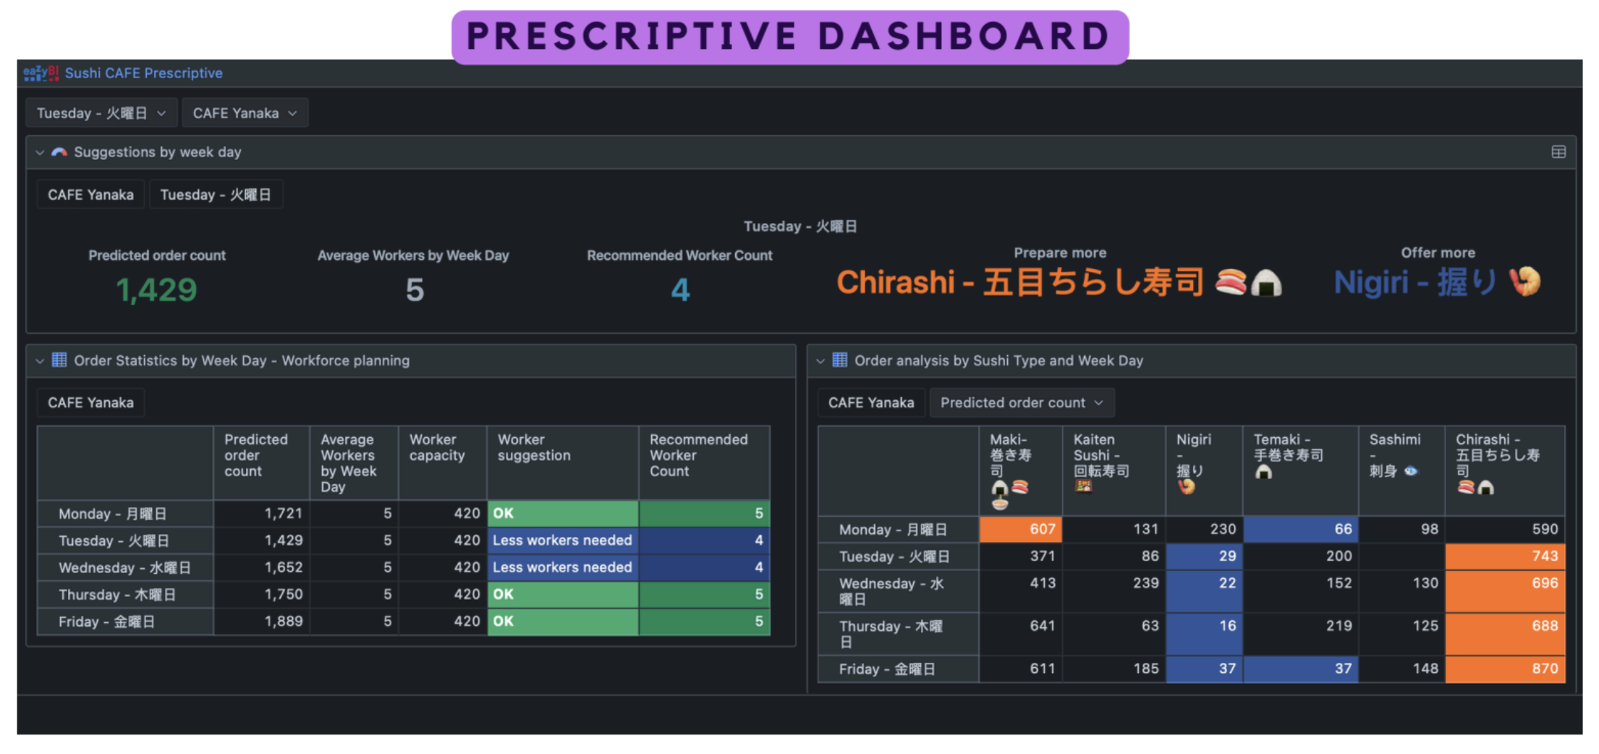Click the eazyBI logo icon
The height and width of the screenshot is (754, 1599).
point(41,73)
